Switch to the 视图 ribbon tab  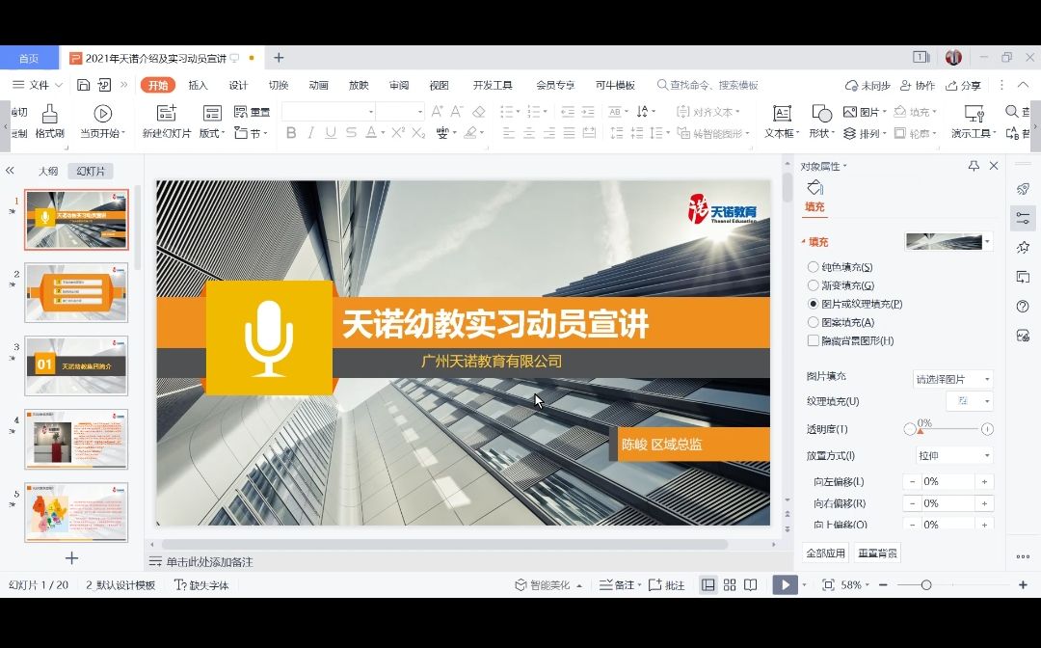point(439,85)
